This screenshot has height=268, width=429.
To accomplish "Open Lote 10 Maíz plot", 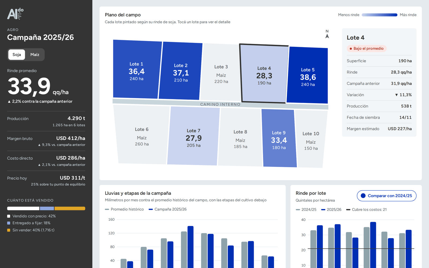I will pos(311,139).
